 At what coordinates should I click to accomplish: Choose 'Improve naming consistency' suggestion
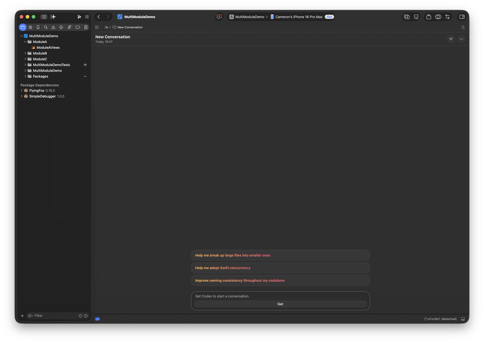280,280
